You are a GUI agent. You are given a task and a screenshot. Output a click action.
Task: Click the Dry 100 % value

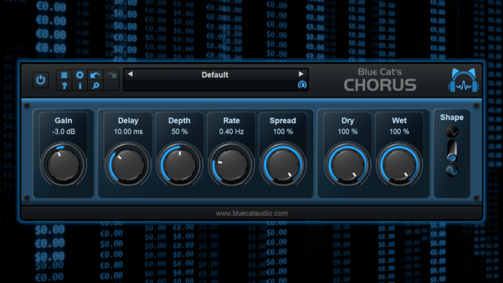347,132
